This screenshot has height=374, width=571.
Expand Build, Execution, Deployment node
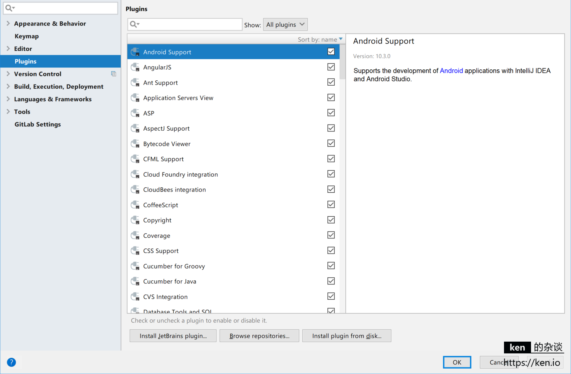(x=8, y=86)
